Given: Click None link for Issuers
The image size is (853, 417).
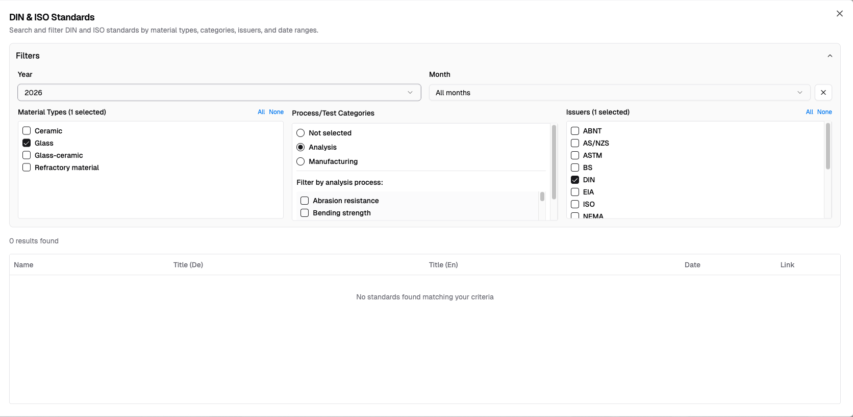Looking at the screenshot, I should coord(824,112).
